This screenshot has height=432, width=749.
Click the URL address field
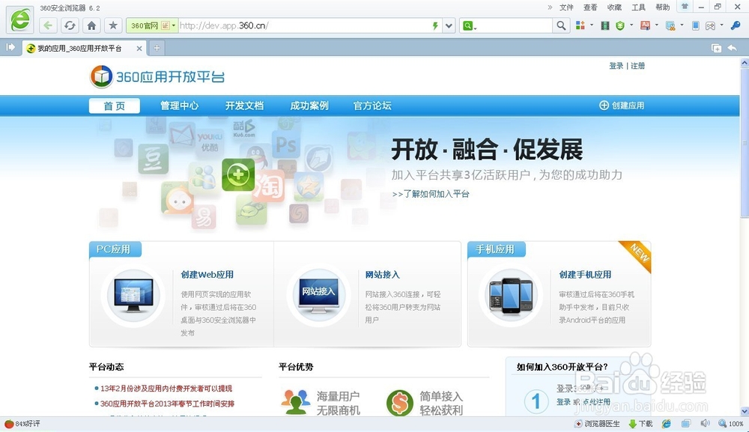click(x=304, y=25)
